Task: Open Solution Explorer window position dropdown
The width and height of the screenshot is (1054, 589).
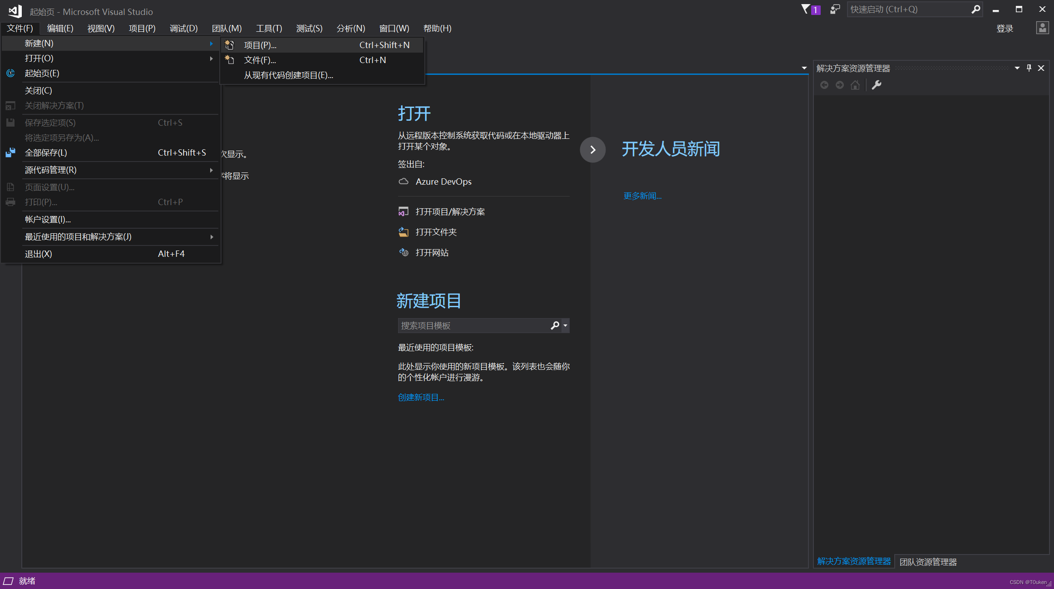Action: tap(1017, 68)
